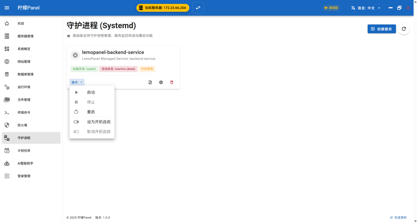Open service log file icon
Image resolution: width=417 pixels, height=223 pixels.
coord(150,83)
